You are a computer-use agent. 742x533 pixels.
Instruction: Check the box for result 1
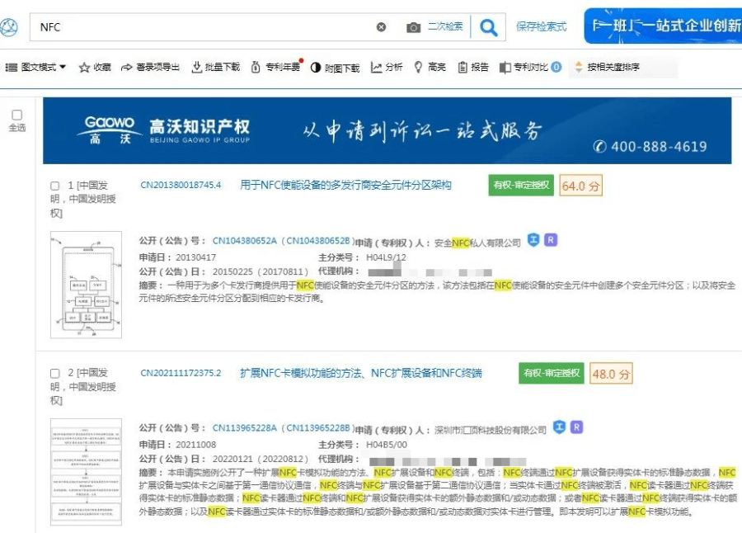coord(55,186)
